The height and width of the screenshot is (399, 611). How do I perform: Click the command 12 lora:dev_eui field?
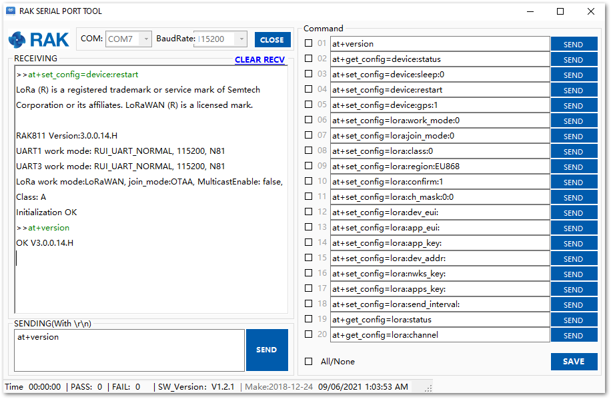(440, 212)
